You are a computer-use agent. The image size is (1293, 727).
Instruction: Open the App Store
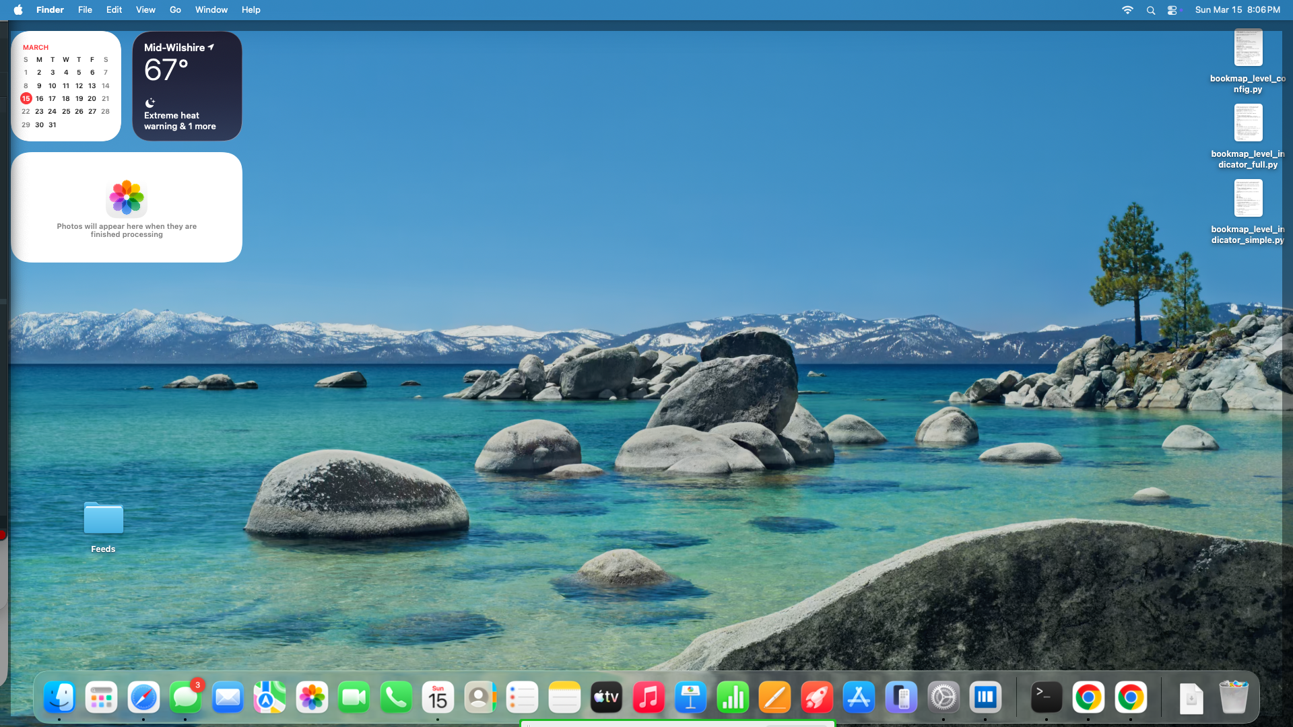point(859,697)
